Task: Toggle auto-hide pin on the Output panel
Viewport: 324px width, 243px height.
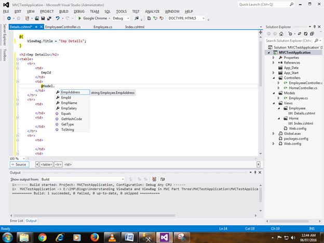Action: [255, 172]
